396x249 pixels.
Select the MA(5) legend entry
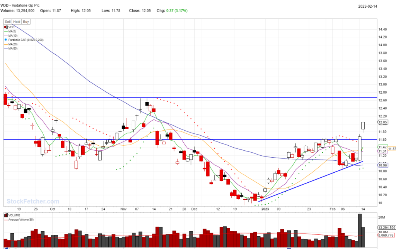click(x=10, y=32)
